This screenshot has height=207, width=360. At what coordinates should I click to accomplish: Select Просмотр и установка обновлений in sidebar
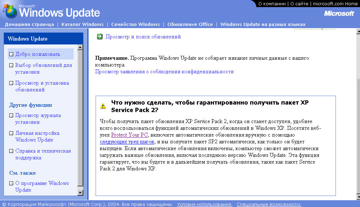point(42,86)
